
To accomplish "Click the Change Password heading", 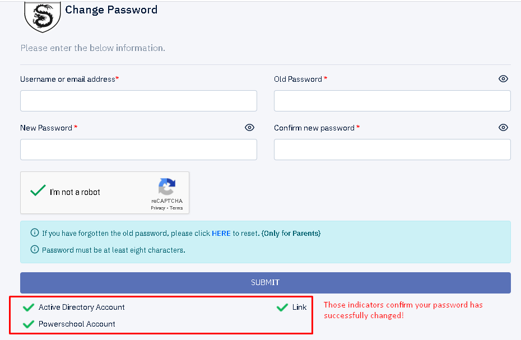I will tap(111, 10).
